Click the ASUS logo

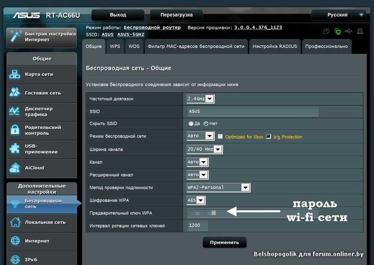[x=27, y=15]
